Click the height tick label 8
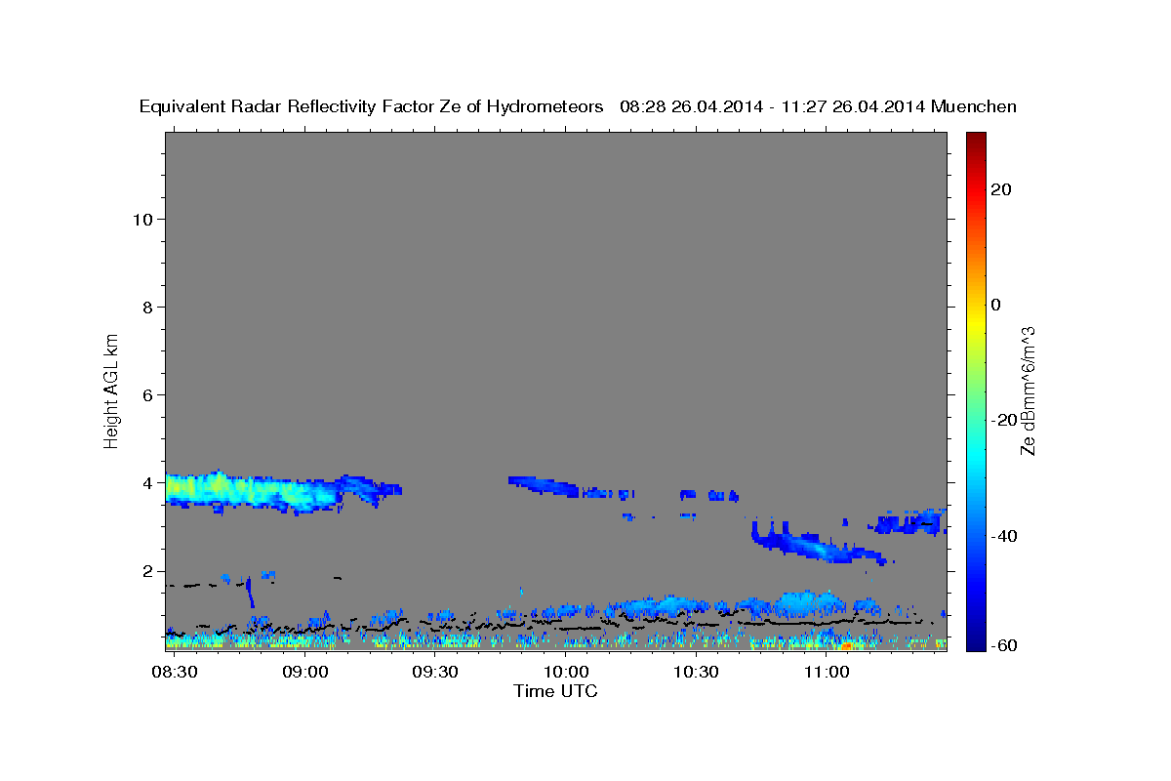This screenshot has height=781, width=1171. tap(145, 307)
